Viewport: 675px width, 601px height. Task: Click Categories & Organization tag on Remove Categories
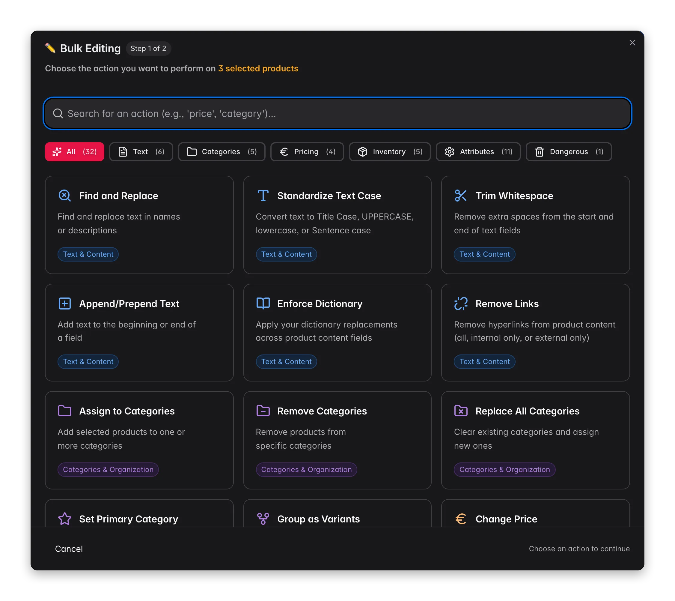306,470
